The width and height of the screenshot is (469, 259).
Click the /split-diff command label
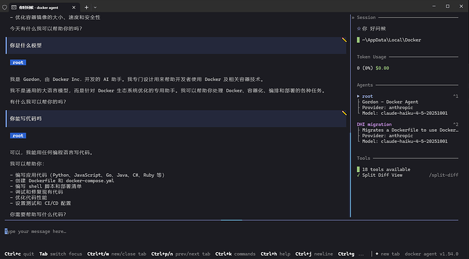[x=444, y=175]
